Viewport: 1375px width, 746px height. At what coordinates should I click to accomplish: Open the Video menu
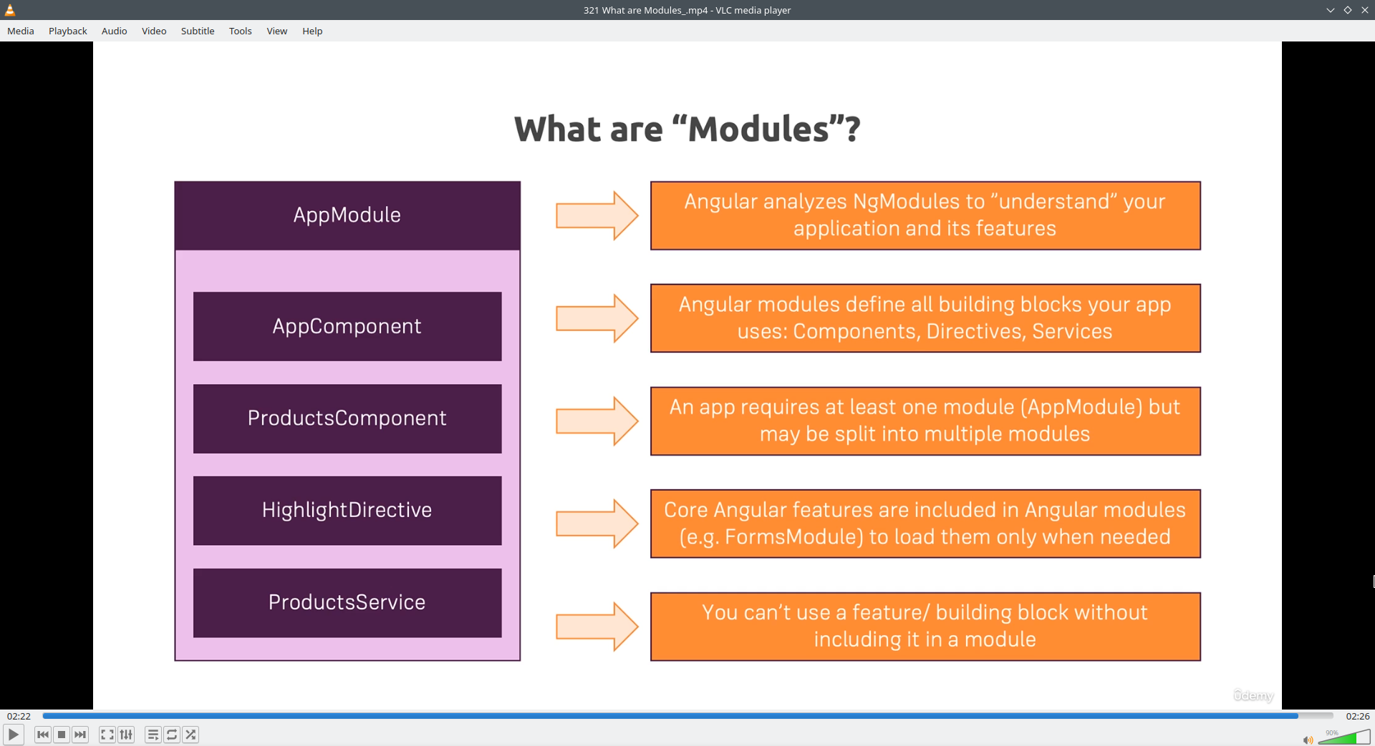[x=154, y=31]
